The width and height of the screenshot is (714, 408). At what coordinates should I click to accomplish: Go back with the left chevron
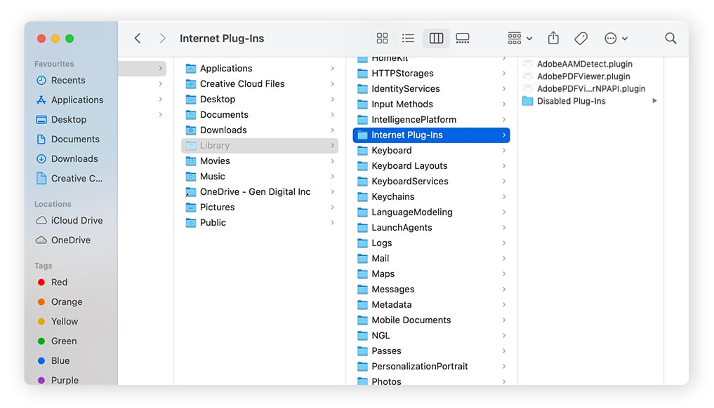138,39
